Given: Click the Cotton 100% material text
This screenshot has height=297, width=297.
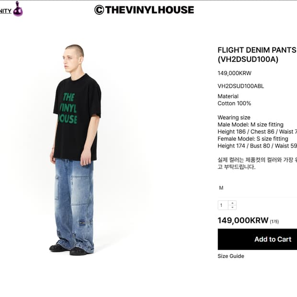Looking at the screenshot, I should 234,103.
